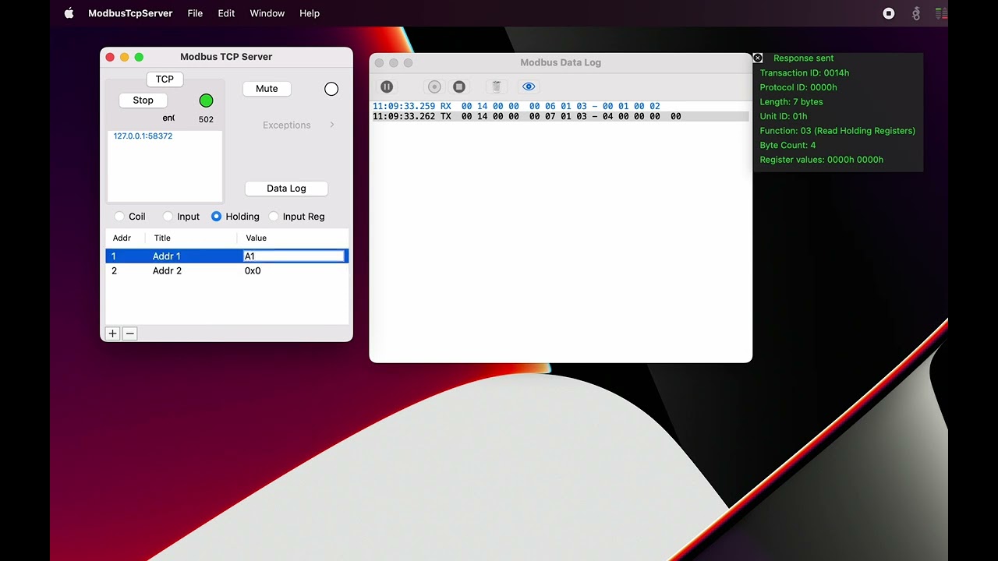Open the Data Log button

[x=286, y=189]
